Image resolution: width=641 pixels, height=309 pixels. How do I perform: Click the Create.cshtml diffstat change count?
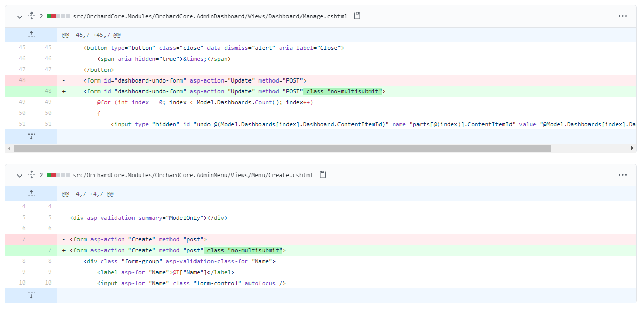point(41,175)
